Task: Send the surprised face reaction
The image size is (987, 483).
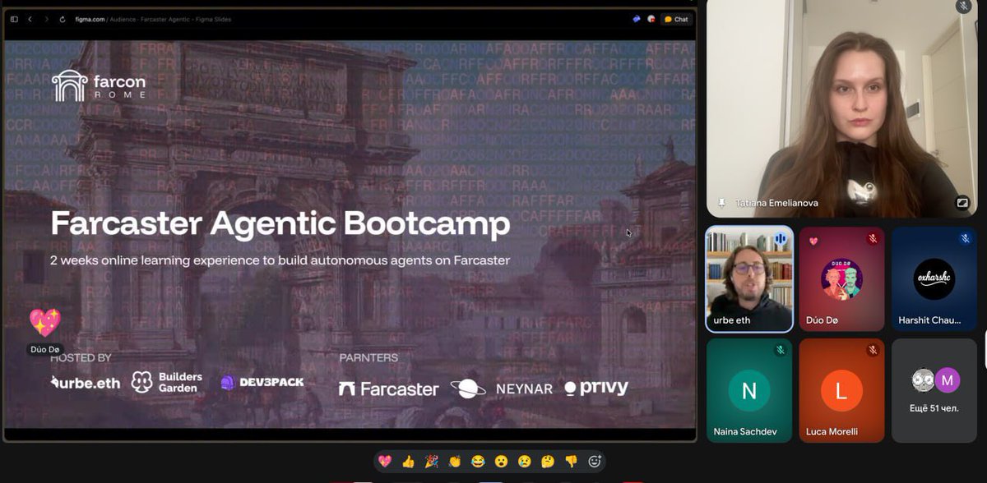Action: click(x=501, y=462)
